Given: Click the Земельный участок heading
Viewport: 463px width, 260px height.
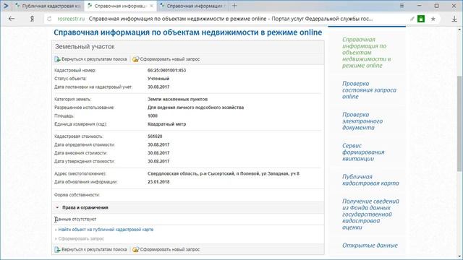Looking at the screenshot, I should pyautogui.click(x=85, y=46).
